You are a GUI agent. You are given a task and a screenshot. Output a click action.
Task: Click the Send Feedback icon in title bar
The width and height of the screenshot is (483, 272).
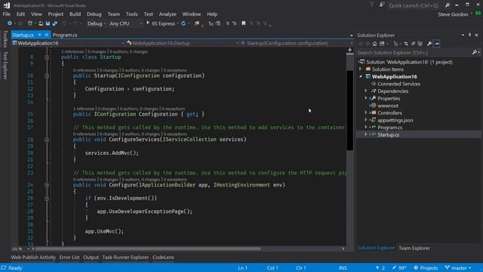click(x=382, y=5)
